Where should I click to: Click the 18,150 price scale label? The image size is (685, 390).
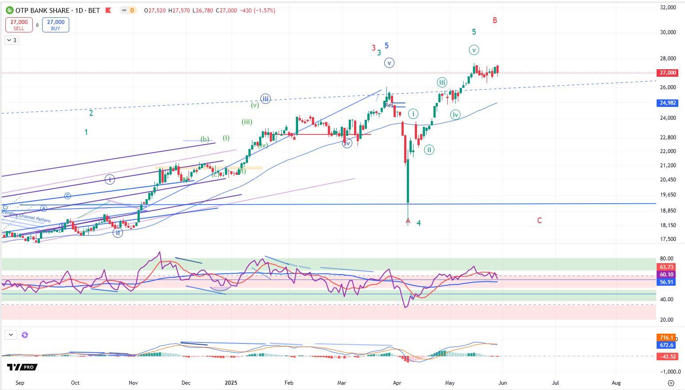[668, 225]
